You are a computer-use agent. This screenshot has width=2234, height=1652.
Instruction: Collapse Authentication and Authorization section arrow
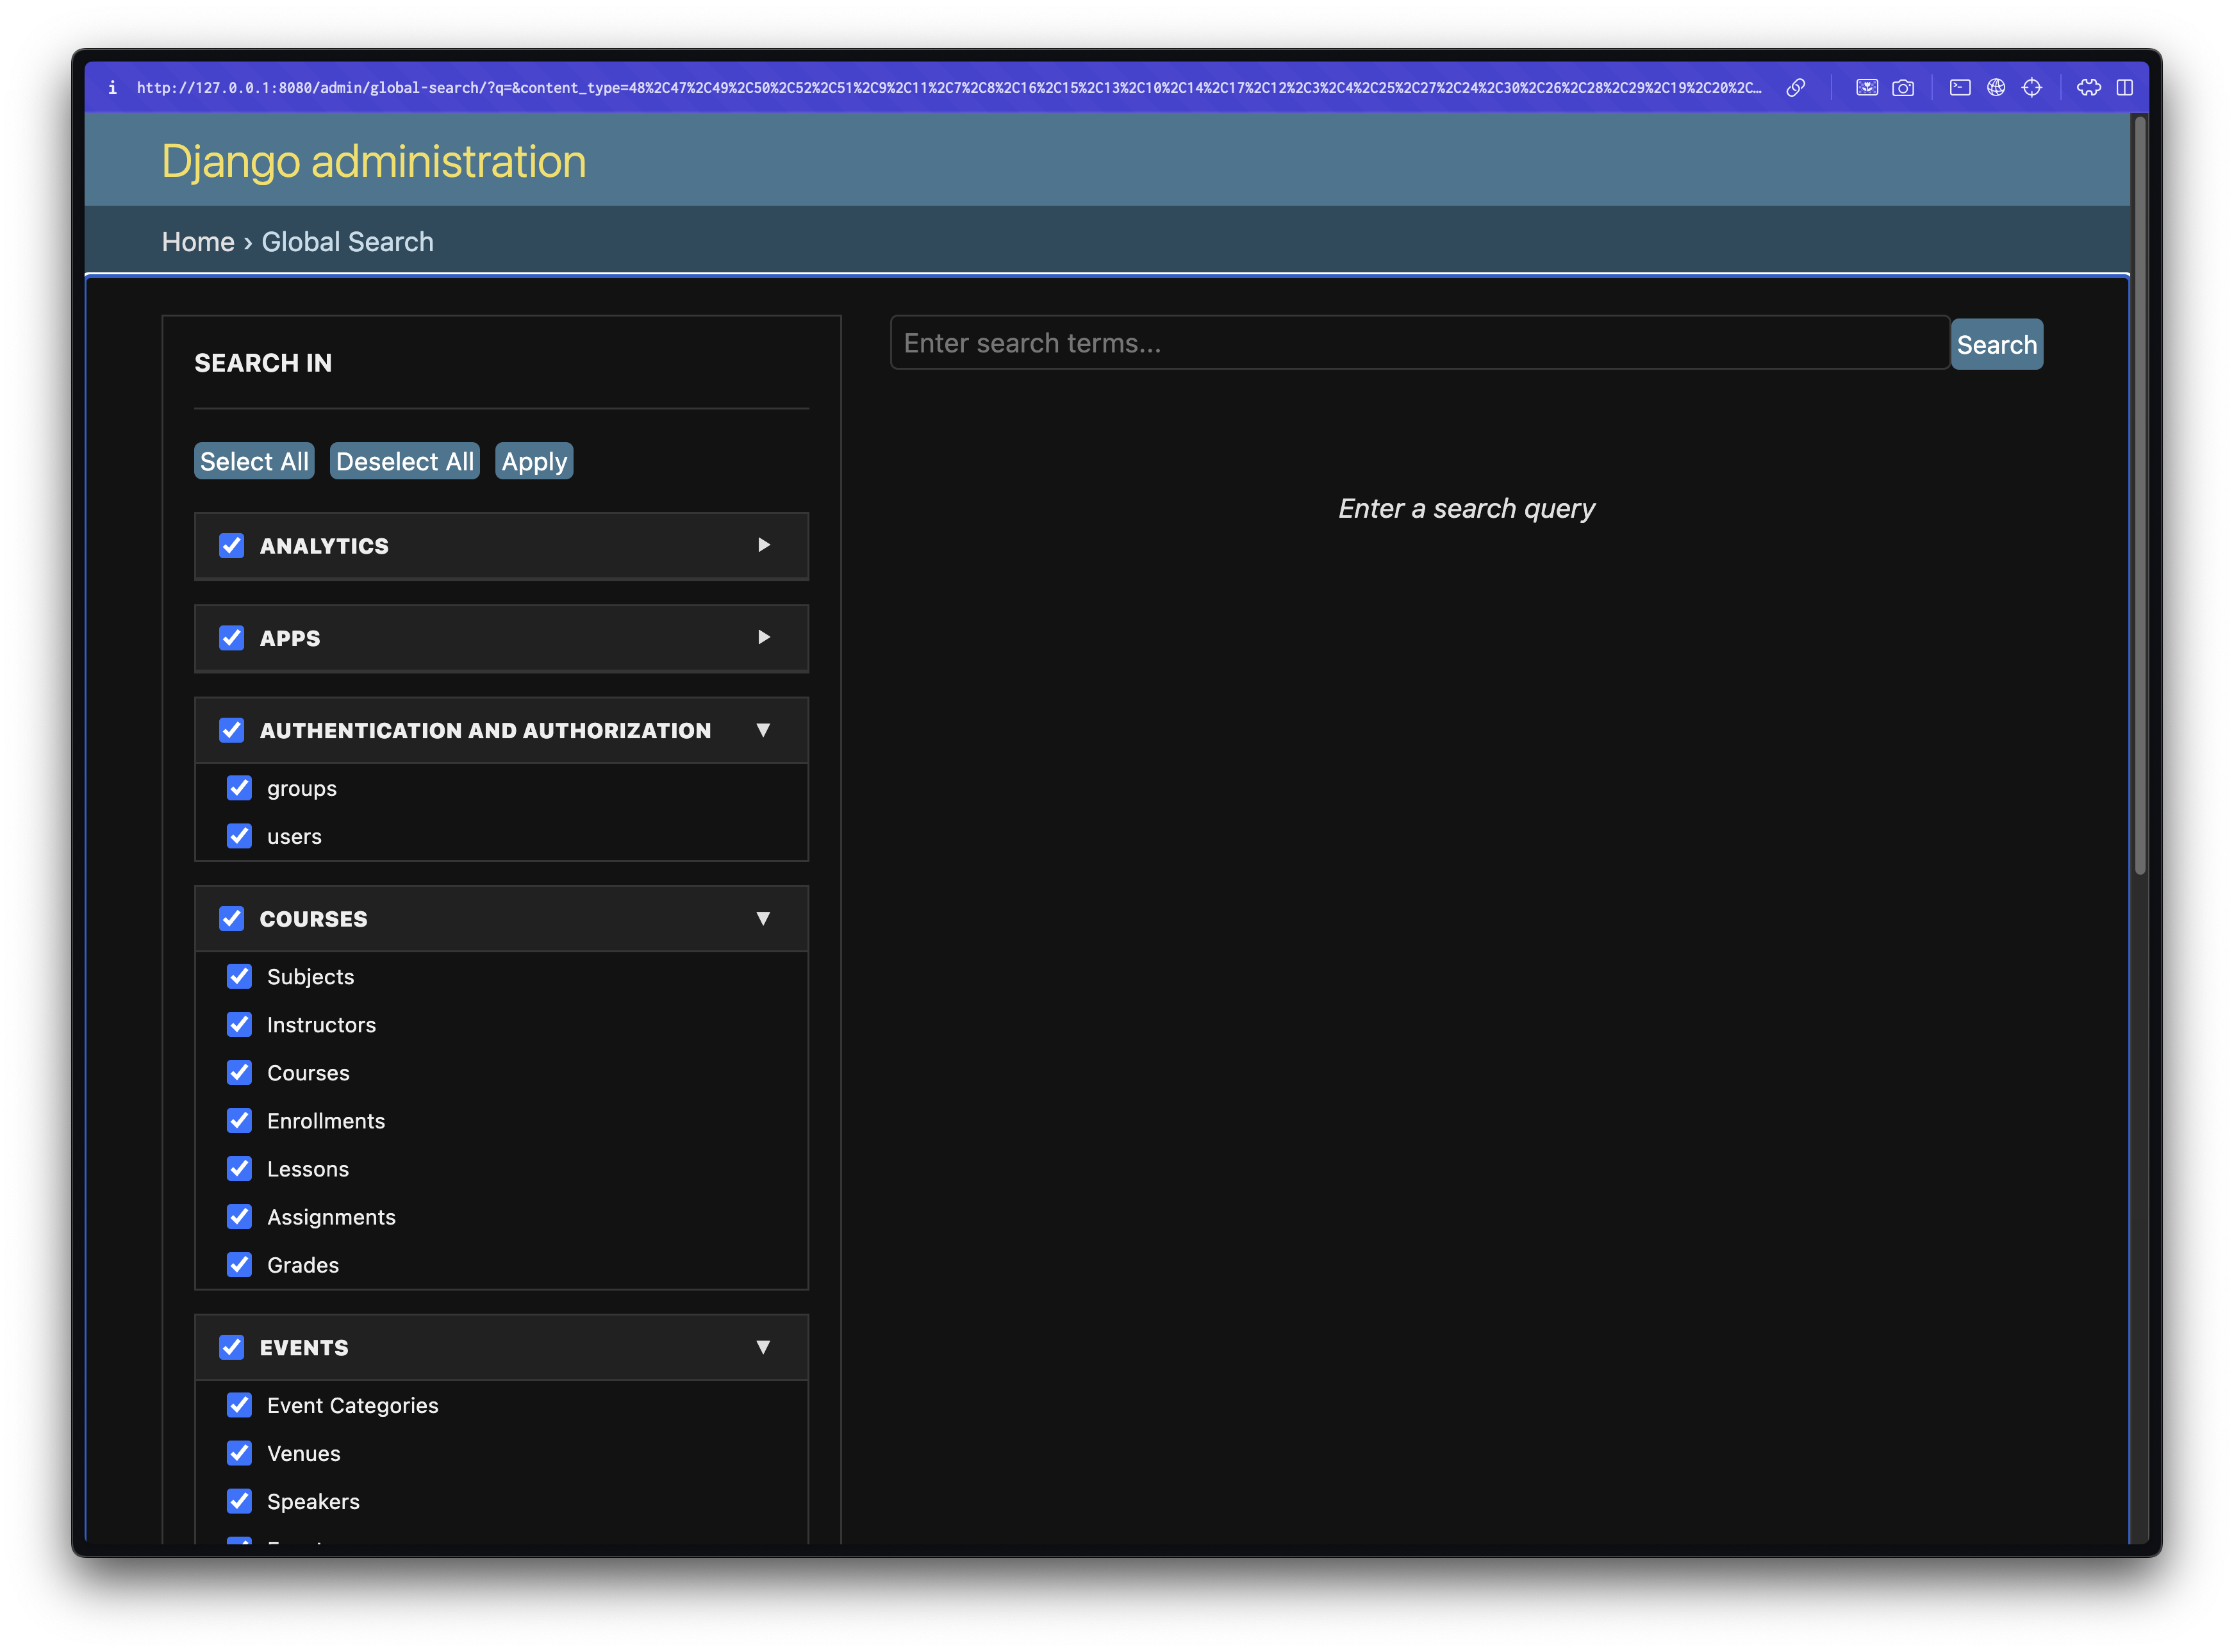[764, 730]
